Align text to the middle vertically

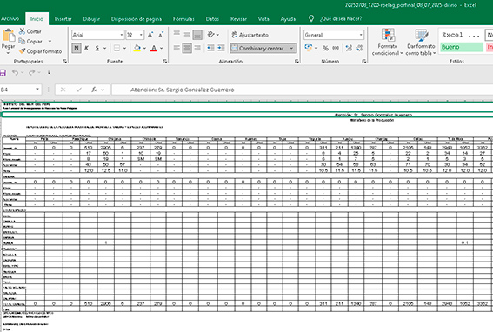[187, 34]
